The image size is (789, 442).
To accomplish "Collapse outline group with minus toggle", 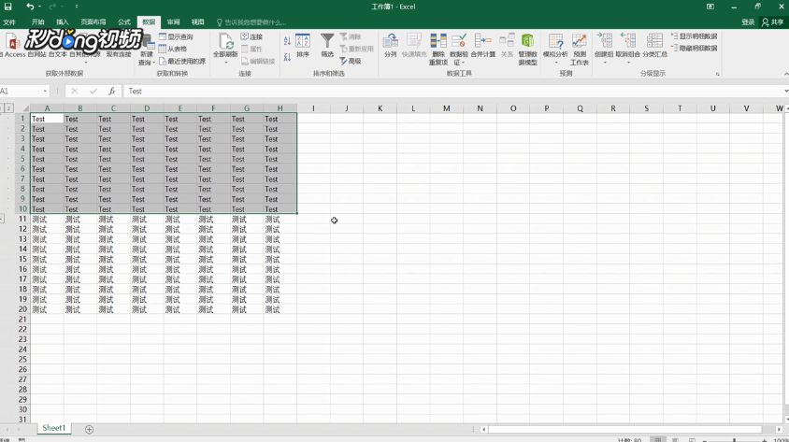I will click(2, 219).
